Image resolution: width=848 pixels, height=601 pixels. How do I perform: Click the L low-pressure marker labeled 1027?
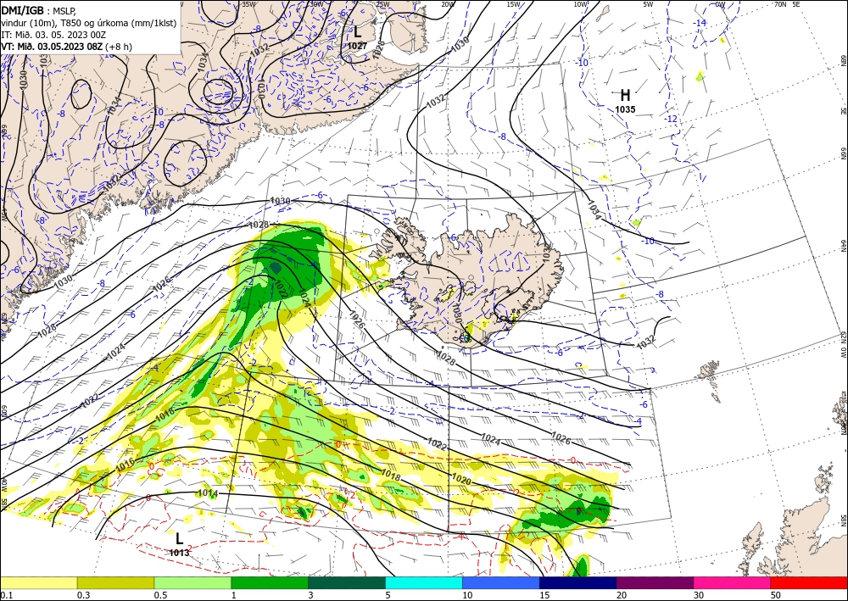click(x=358, y=32)
